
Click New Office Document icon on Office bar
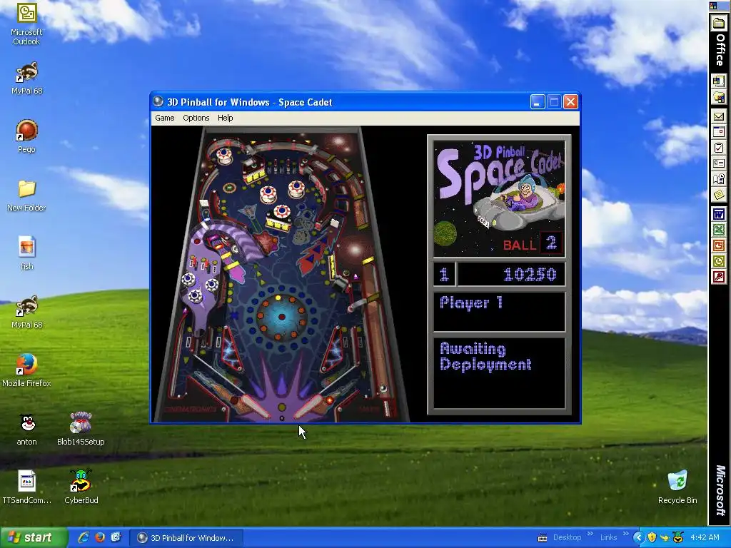(x=718, y=81)
